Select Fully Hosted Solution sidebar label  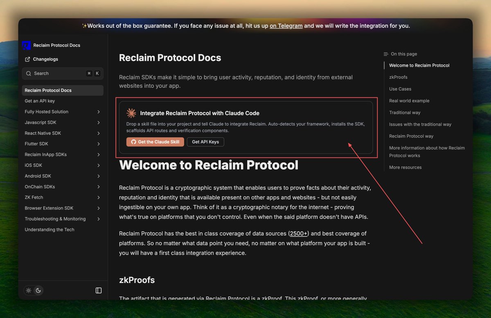pos(47,112)
